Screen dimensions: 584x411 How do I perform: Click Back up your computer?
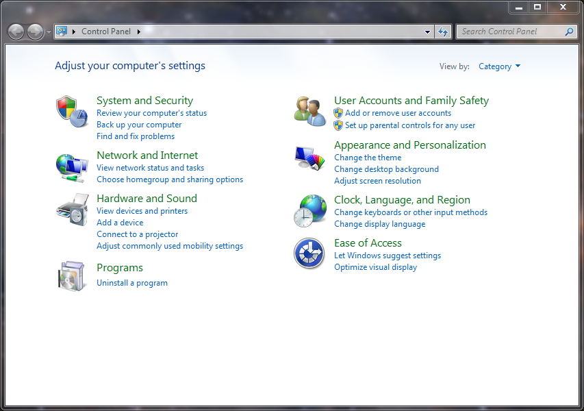[139, 125]
